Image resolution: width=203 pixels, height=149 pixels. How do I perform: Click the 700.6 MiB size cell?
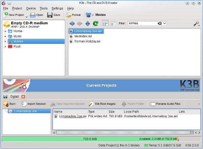click(x=115, y=116)
